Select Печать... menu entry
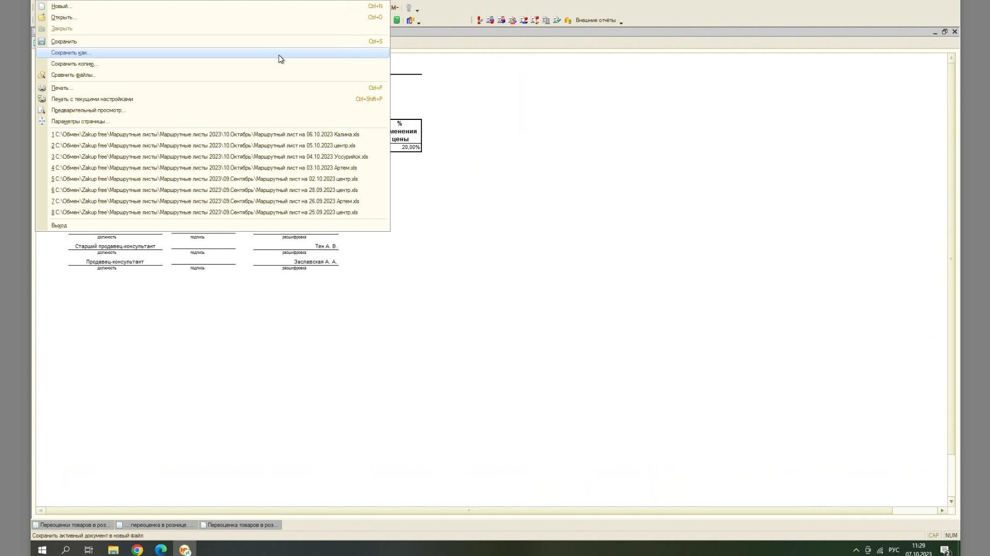The height and width of the screenshot is (556, 990). click(213, 88)
